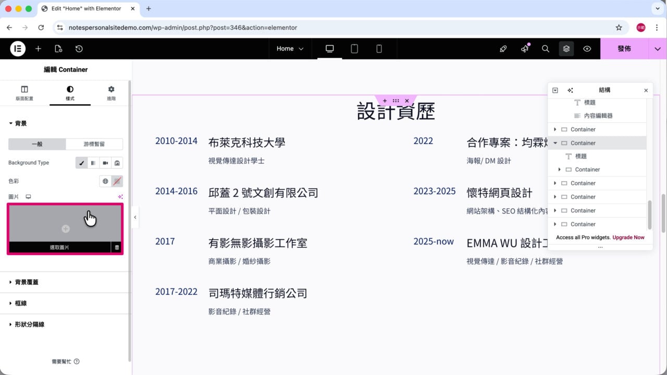Add container via handle plus icon
Screen dimensions: 667x375
click(x=385, y=101)
